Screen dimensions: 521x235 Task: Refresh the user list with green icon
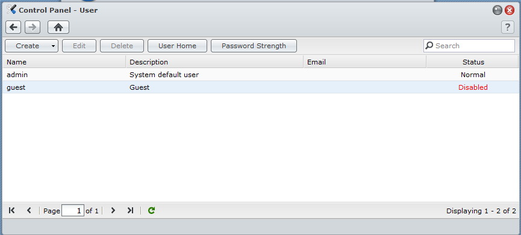point(152,210)
